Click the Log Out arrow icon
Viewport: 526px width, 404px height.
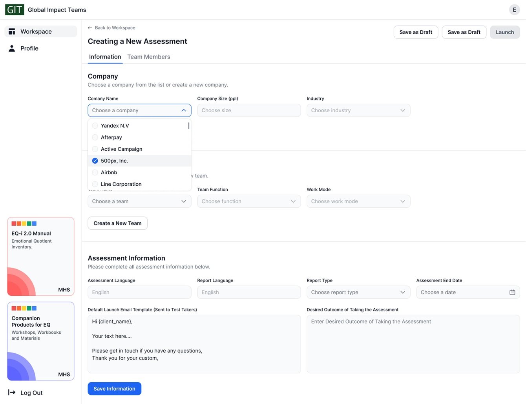(12, 392)
